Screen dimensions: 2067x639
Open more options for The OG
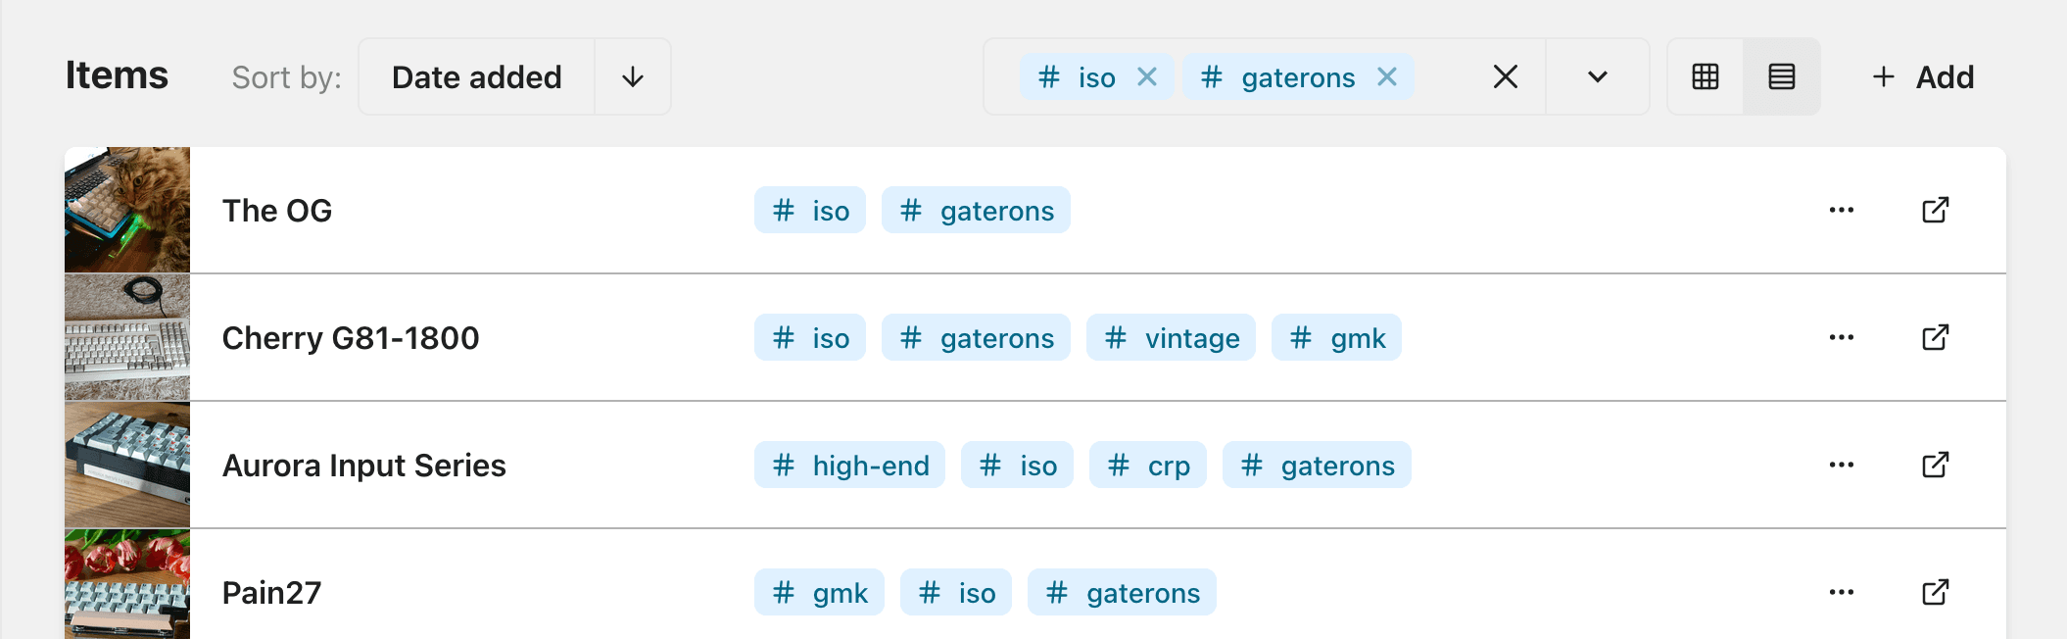[x=1842, y=210]
